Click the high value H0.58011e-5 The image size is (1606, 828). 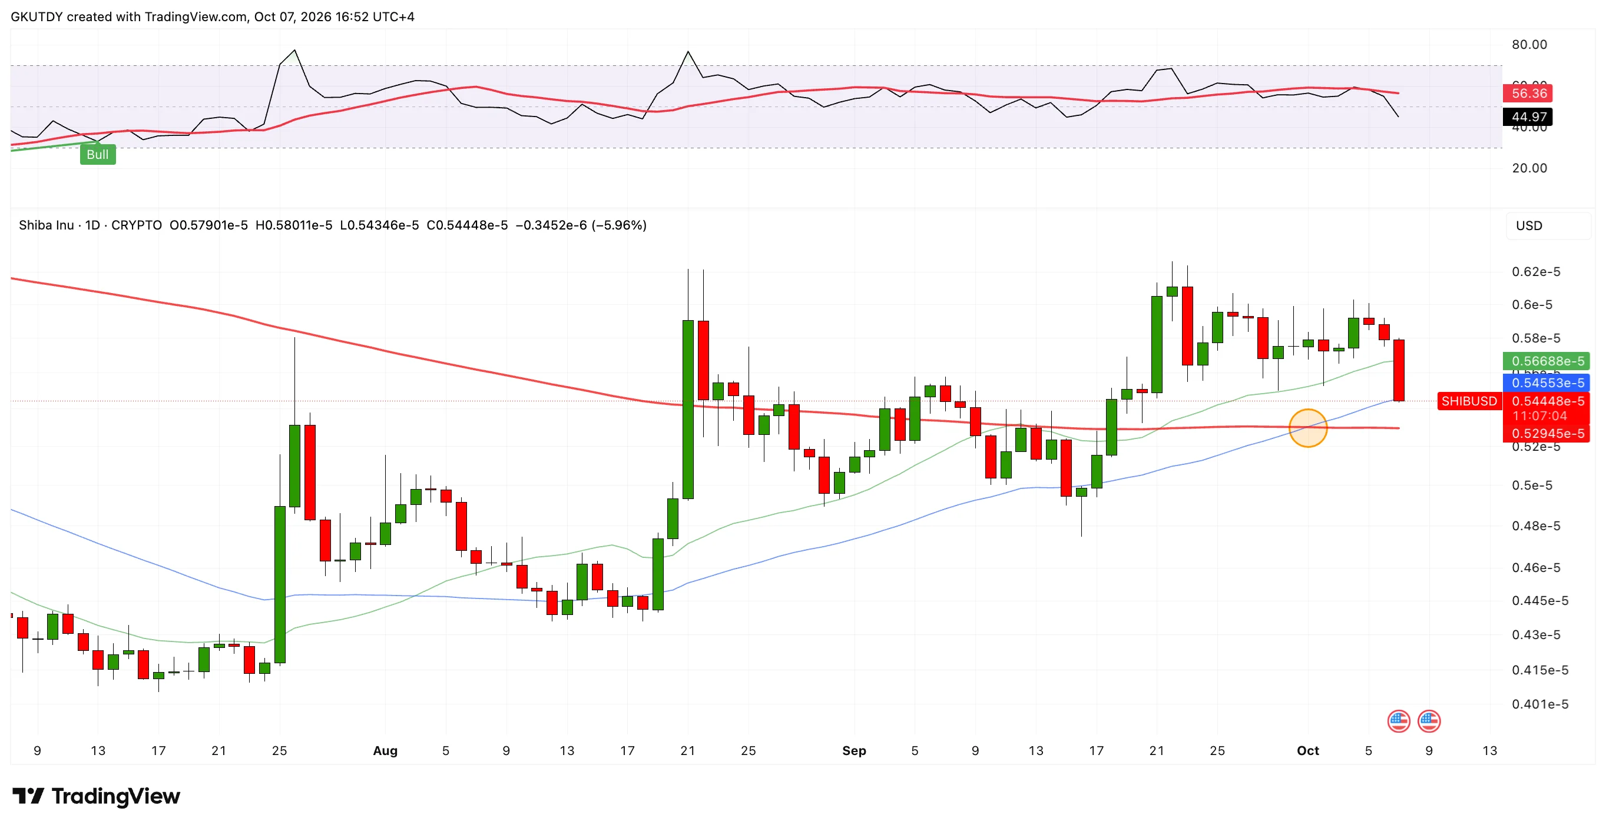click(294, 225)
